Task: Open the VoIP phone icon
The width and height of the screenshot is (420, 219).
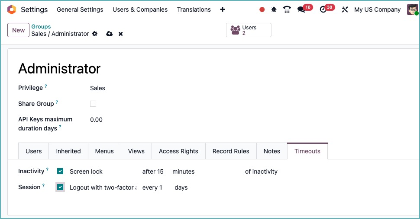Action: [x=287, y=10]
